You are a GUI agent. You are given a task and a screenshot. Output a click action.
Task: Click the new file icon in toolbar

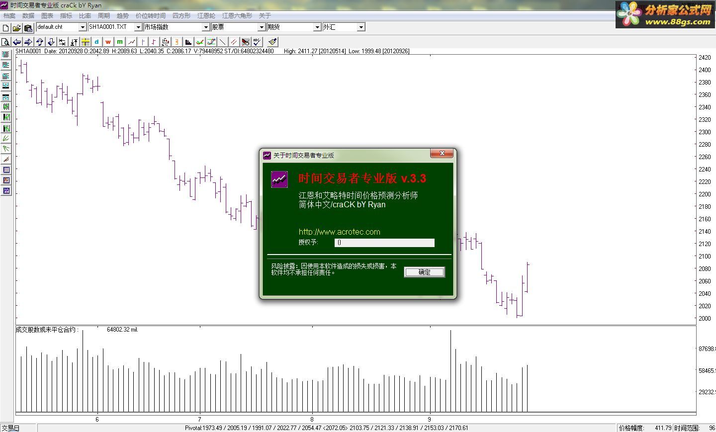coord(6,28)
